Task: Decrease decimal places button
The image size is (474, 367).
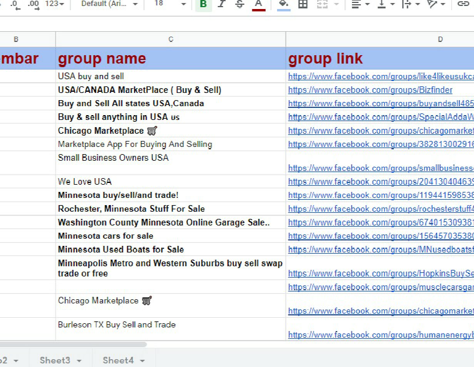Action: coord(15,5)
